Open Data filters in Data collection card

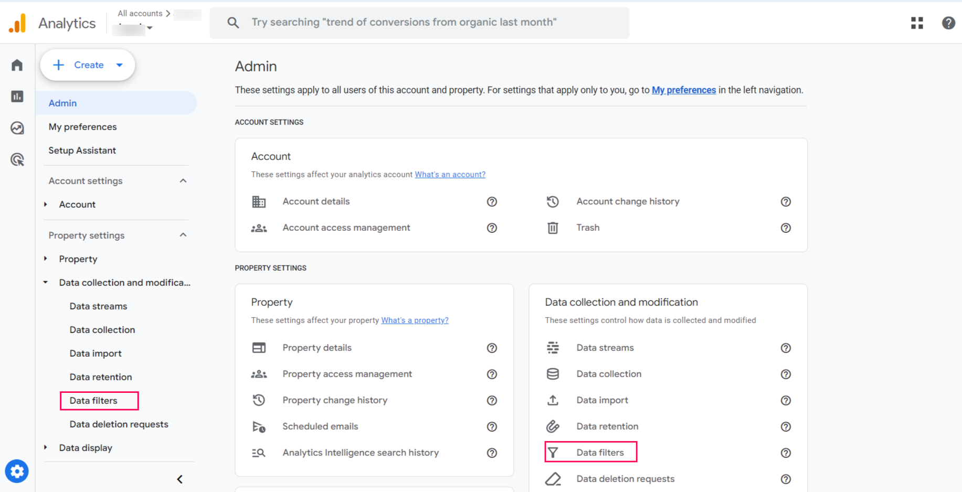tap(600, 453)
